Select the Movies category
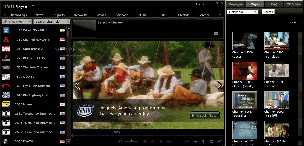This screenshot has height=146, width=304. 101,15
